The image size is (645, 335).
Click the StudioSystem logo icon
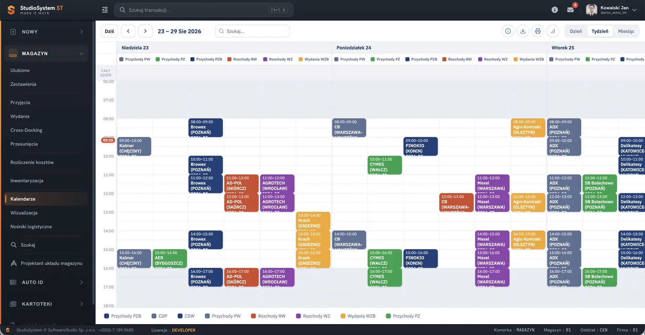[x=11, y=10]
